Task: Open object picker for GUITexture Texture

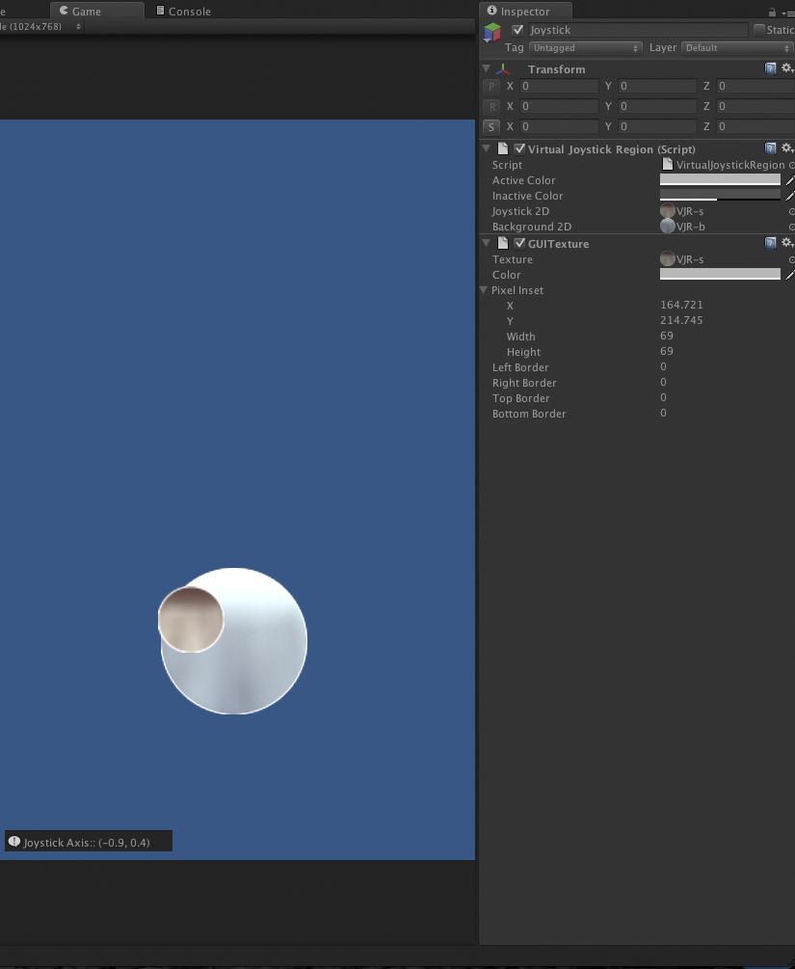Action: pyautogui.click(x=792, y=259)
